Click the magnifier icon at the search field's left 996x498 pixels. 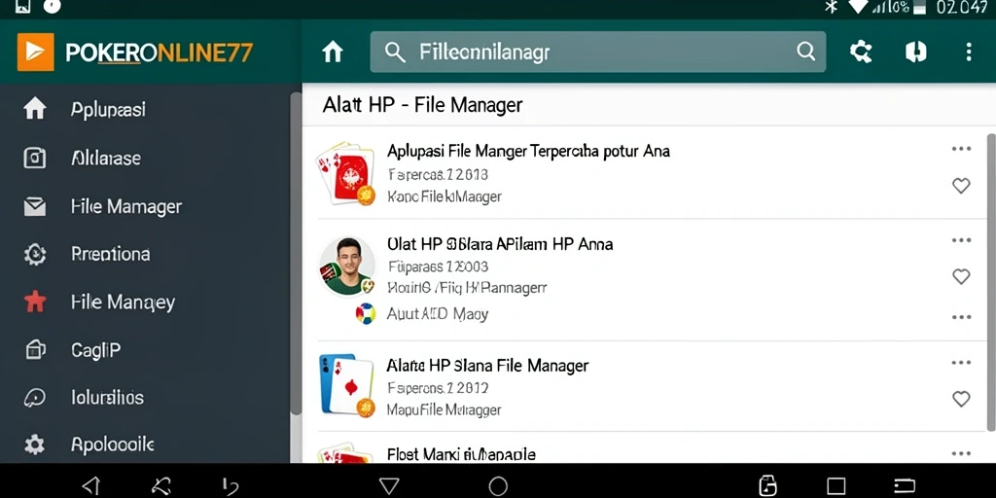tap(395, 53)
